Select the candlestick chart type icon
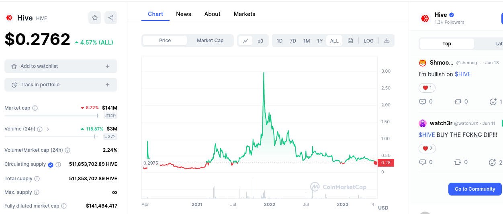This screenshot has height=214, width=503. pos(260,41)
